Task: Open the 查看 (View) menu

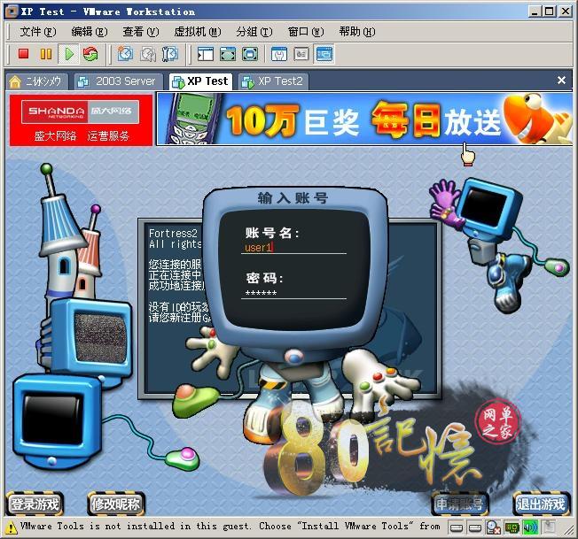Action: 140,32
